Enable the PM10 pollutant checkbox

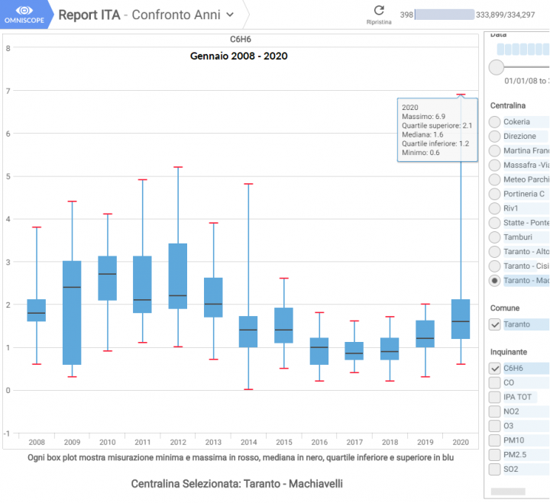[x=495, y=440]
